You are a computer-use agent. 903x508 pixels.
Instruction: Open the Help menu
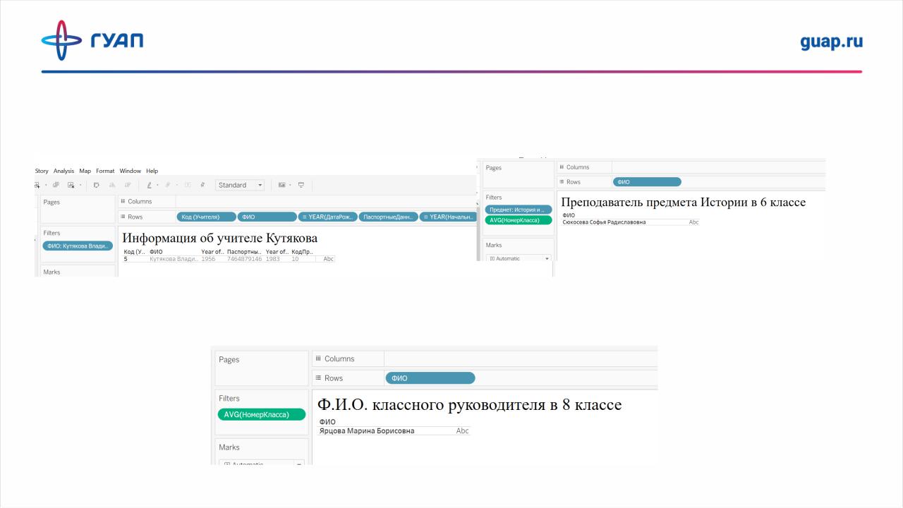click(x=152, y=171)
